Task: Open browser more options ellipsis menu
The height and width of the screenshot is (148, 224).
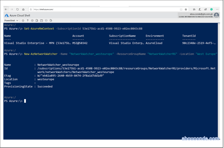Action: (217, 9)
